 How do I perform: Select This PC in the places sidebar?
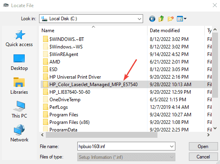point(19,110)
